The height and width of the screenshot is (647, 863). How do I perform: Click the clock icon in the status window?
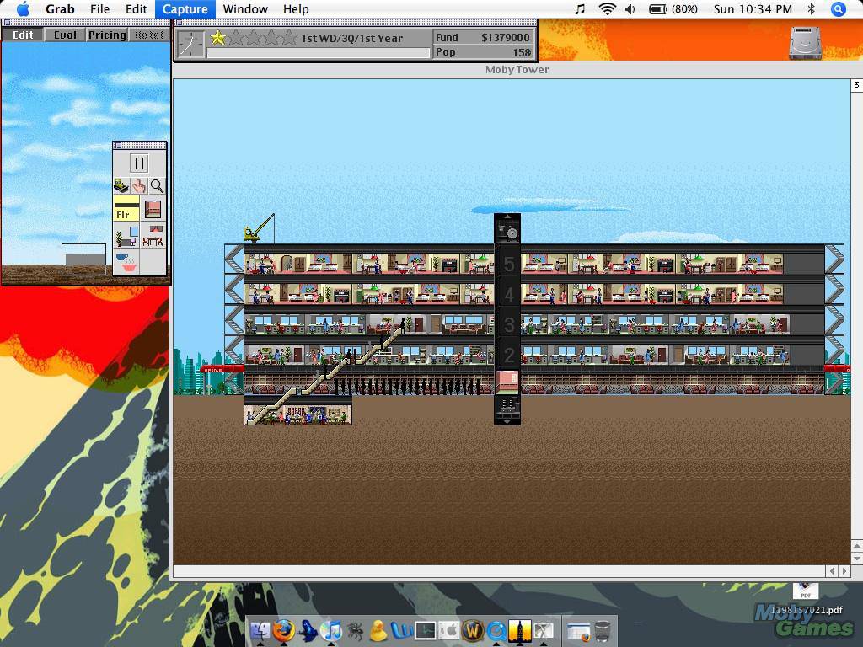point(190,44)
